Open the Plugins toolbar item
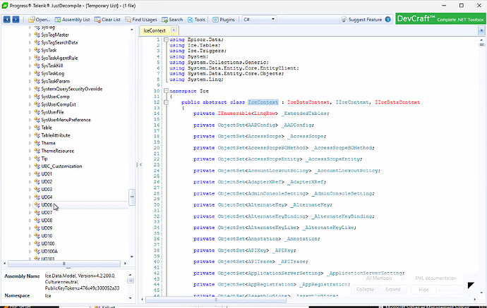The width and height of the screenshot is (487, 308). tap(224, 20)
